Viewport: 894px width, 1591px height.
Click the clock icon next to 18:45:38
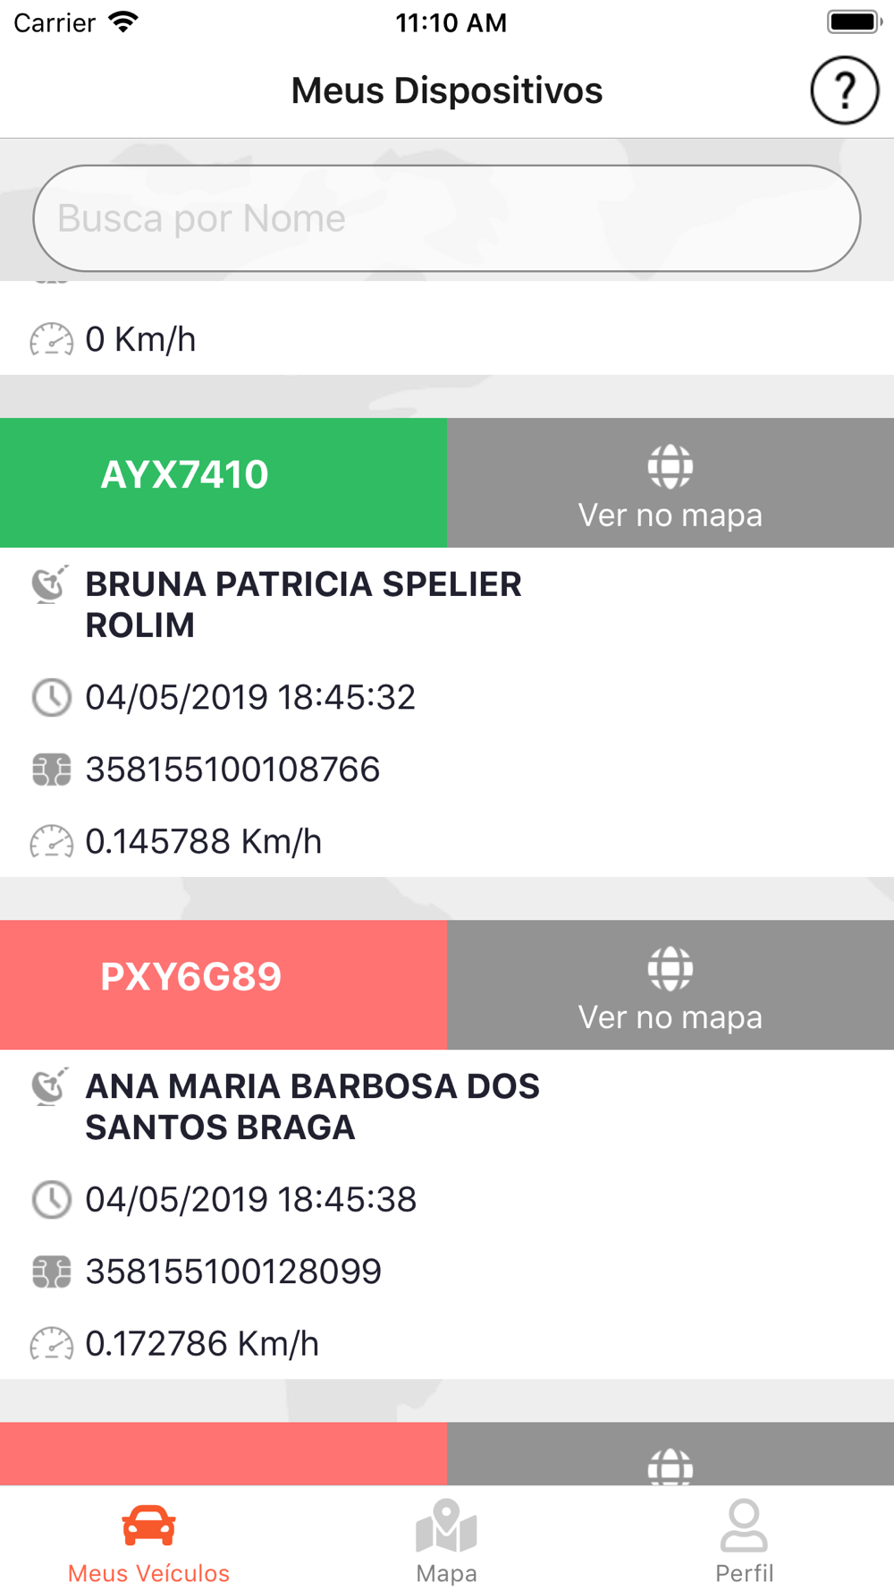51,1199
